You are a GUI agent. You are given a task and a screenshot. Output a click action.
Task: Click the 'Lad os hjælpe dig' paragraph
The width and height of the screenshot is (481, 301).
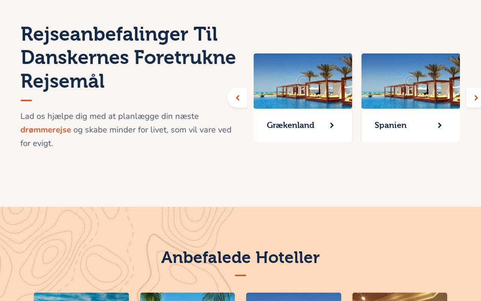click(x=126, y=130)
